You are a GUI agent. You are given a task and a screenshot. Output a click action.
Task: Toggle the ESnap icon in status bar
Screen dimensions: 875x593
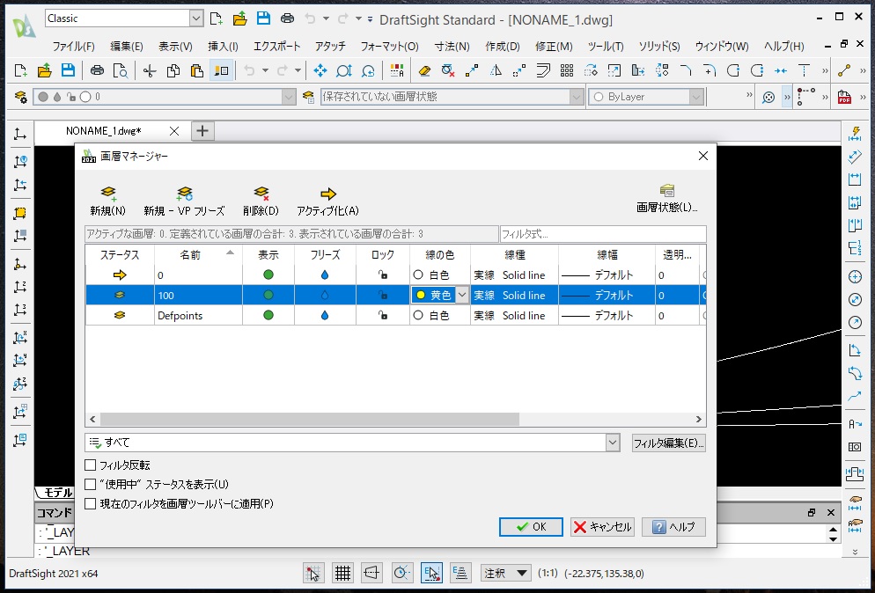click(431, 573)
